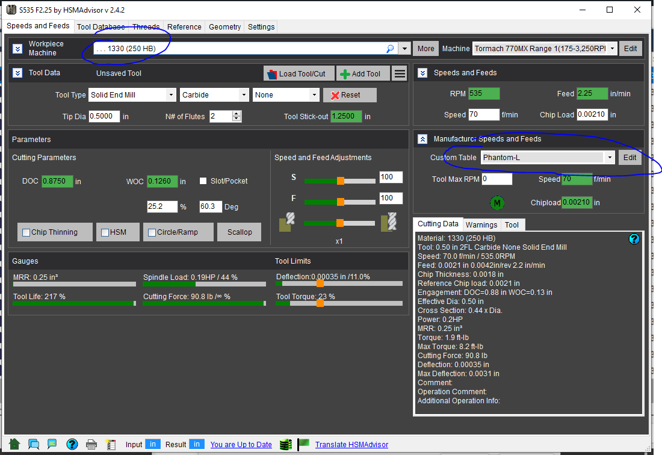Image resolution: width=662 pixels, height=455 pixels.
Task: Open the hamburger menu beside Add Tool
Action: 399,73
